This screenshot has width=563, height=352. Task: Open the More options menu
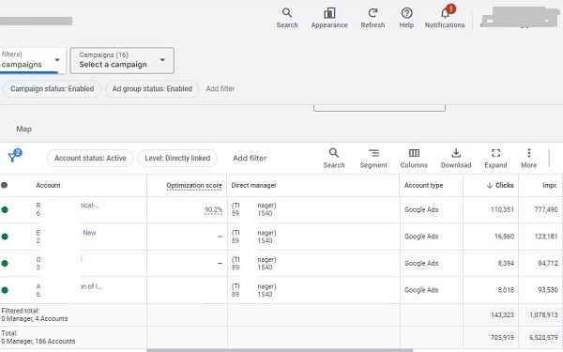(x=529, y=158)
